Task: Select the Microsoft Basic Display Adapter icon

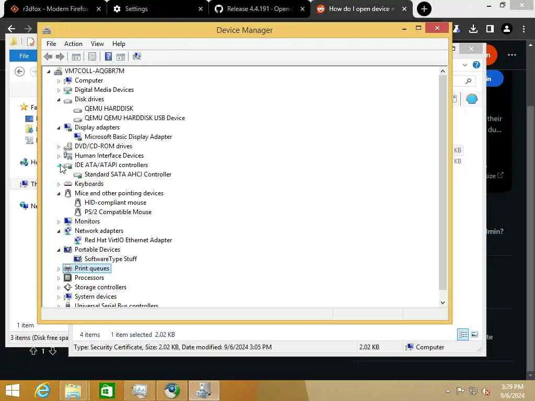Action: coord(78,137)
